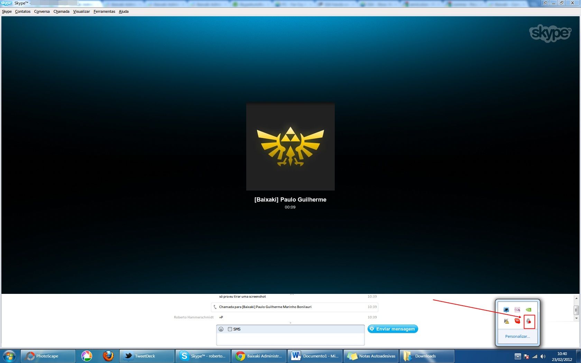The height and width of the screenshot is (363, 581).
Task: Click the chat scrollbar thumb
Action: tap(576, 310)
